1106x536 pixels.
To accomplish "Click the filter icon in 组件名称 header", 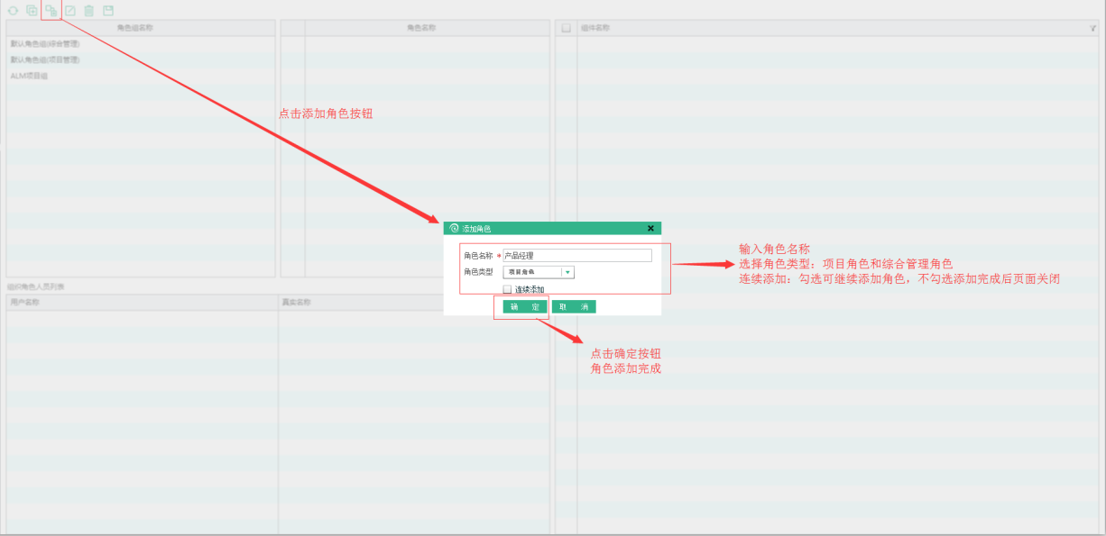I will [x=1092, y=28].
